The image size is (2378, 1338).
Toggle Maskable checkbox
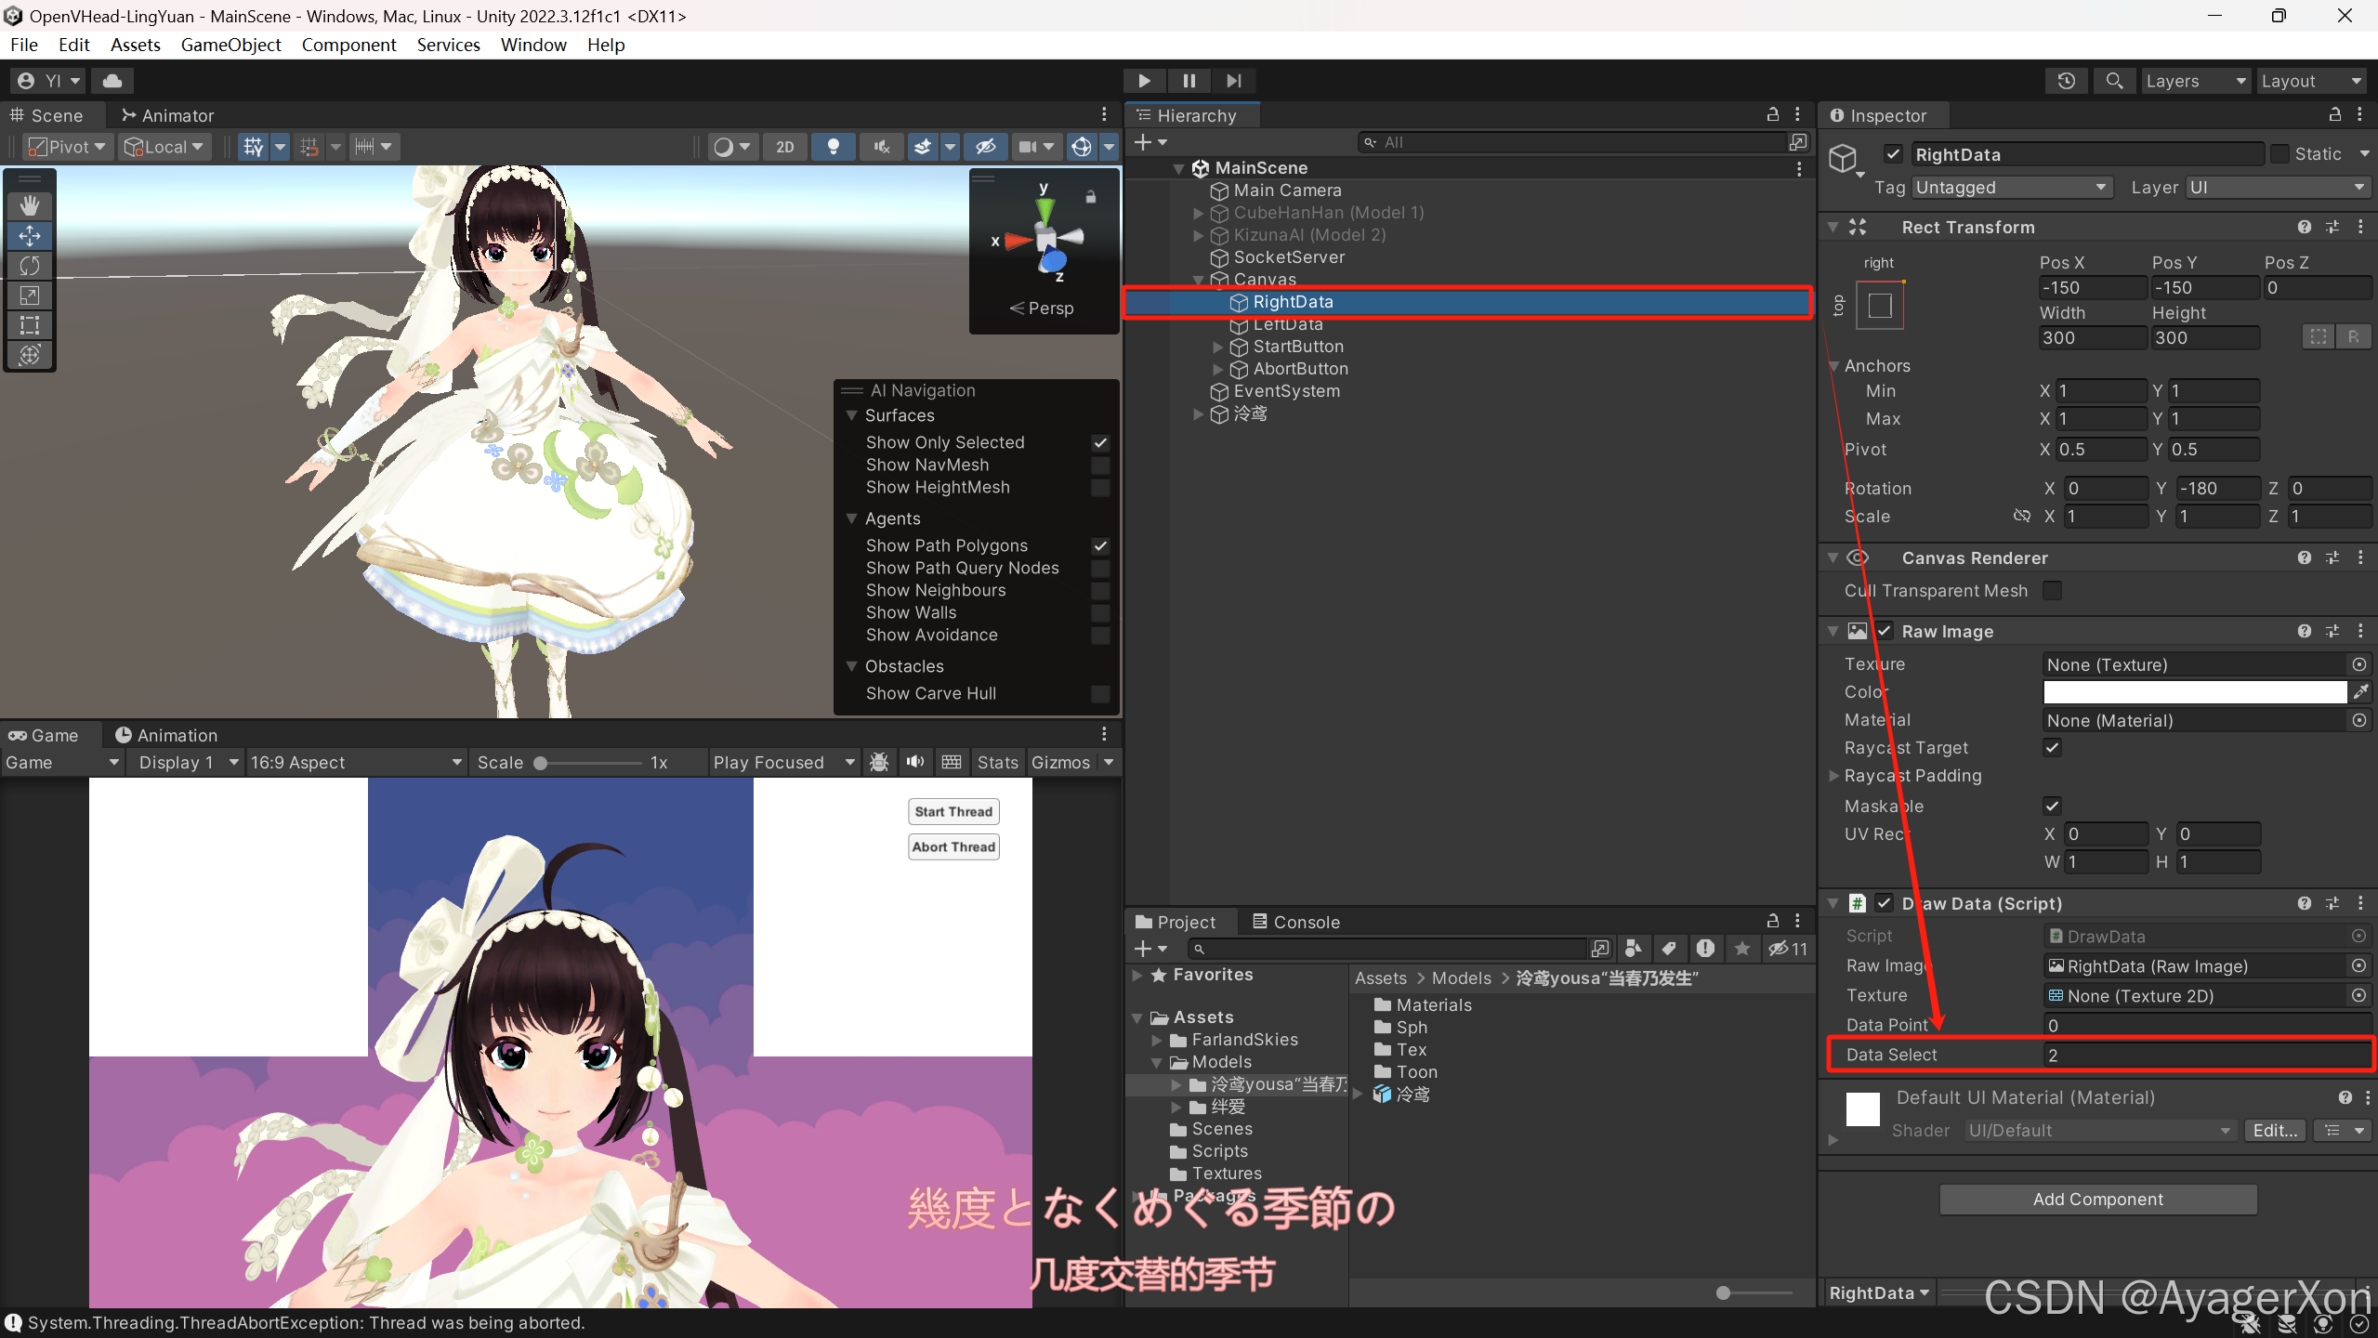pos(2053,807)
